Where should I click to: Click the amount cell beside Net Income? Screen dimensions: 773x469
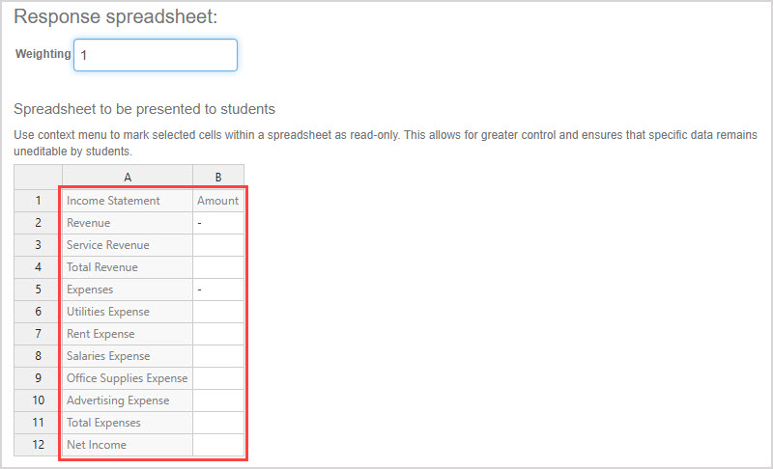218,445
